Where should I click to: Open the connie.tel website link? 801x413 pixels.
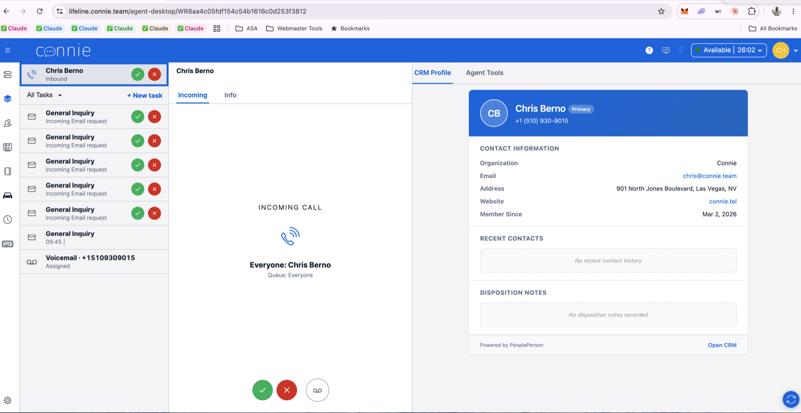click(x=722, y=201)
